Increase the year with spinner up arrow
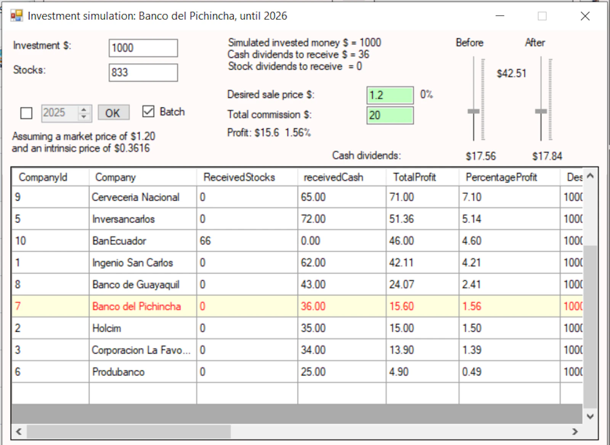This screenshot has height=445, width=610. point(84,109)
